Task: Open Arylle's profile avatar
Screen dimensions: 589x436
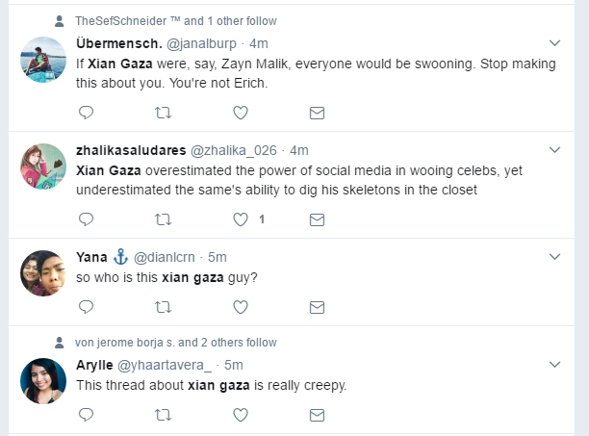Action: [42, 381]
